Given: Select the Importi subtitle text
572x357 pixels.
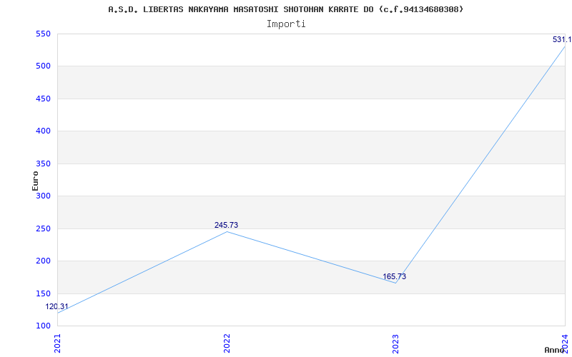Looking at the screenshot, I should 286,24.
